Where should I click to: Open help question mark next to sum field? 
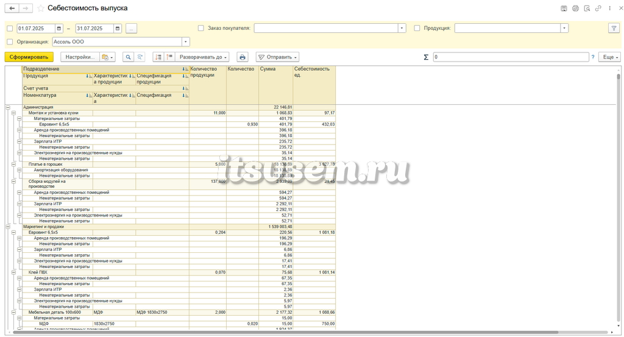(593, 57)
